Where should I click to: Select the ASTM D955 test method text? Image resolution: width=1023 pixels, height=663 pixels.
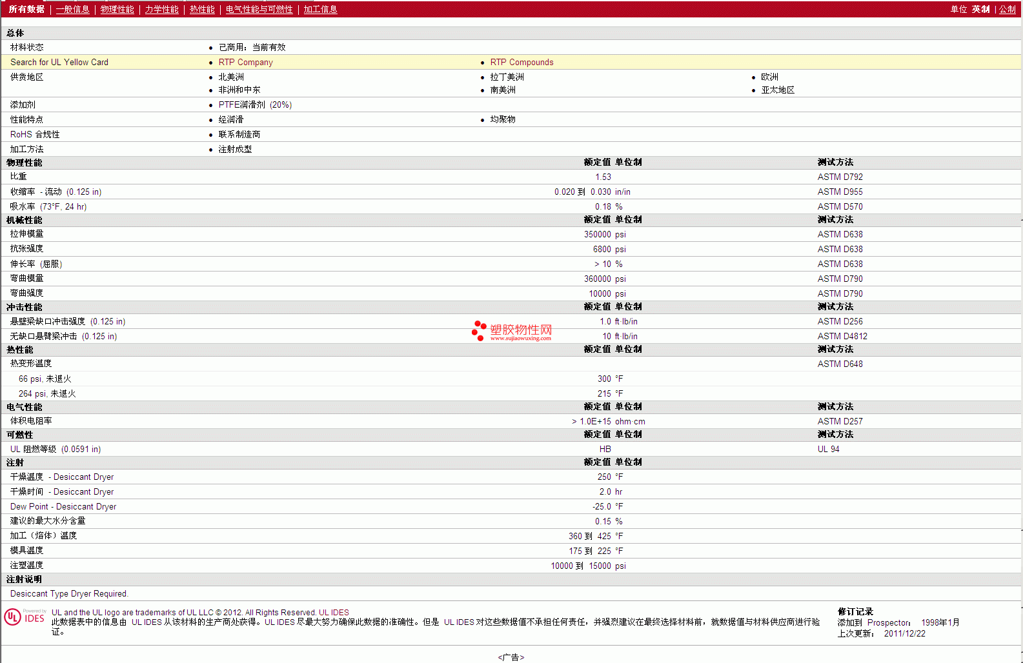840,192
